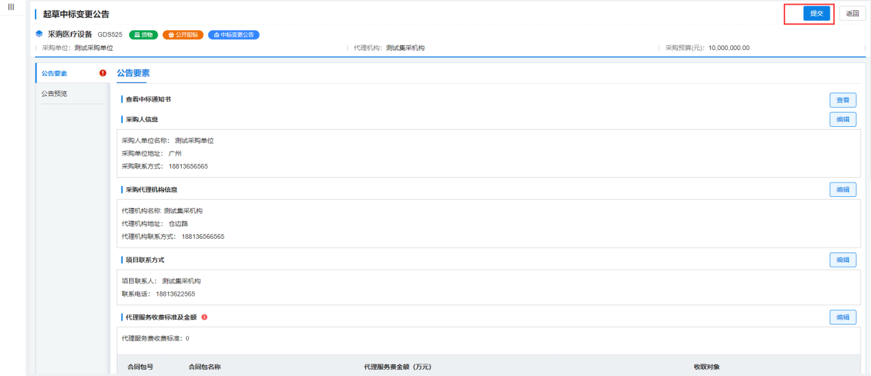Click the blue 中标变更公告 tag

click(233, 35)
